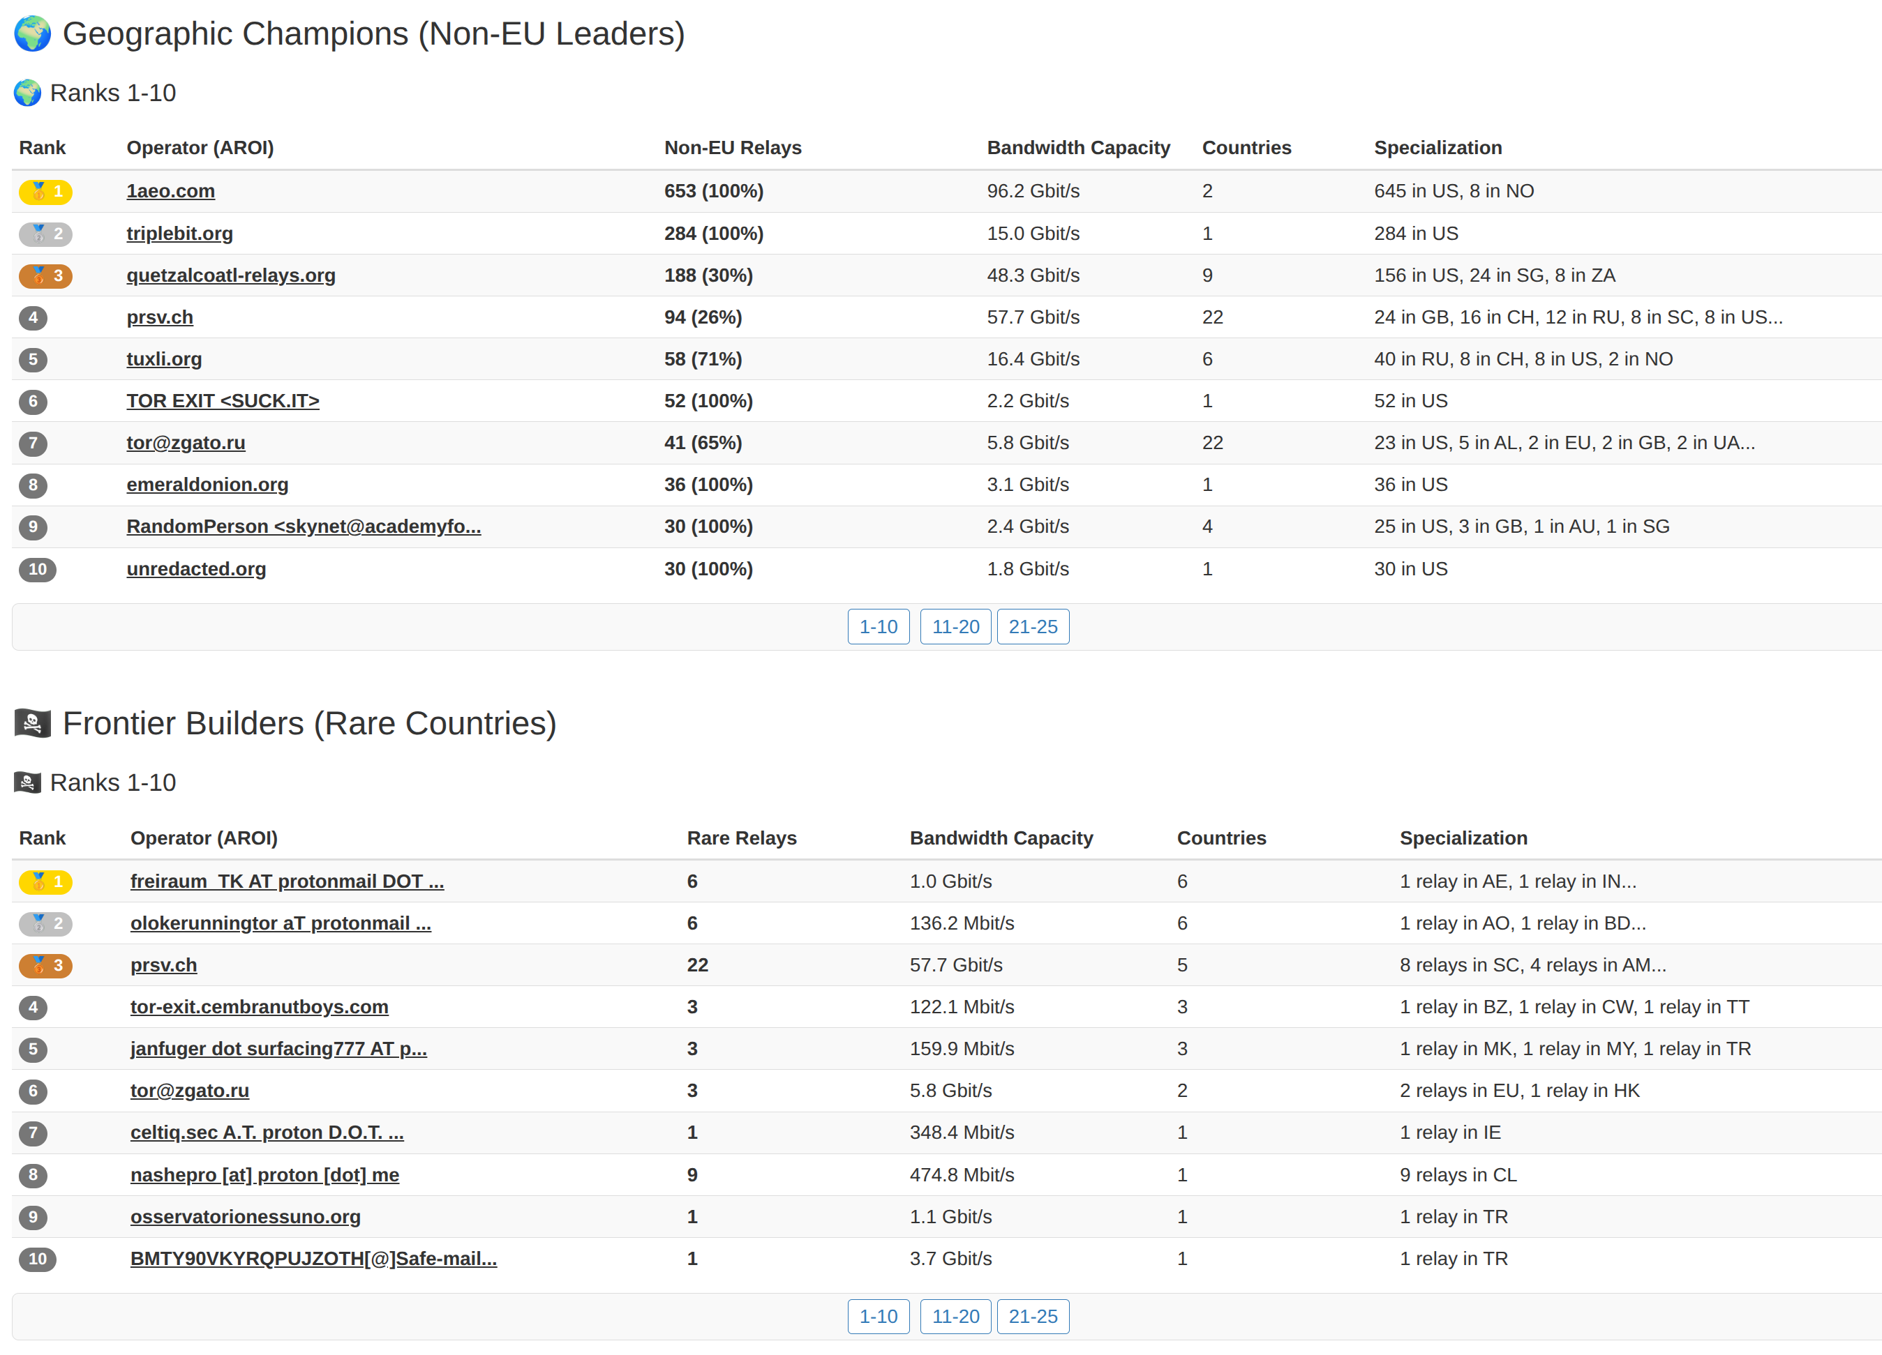Open the osservatorionessuno.org operator link

246,1216
